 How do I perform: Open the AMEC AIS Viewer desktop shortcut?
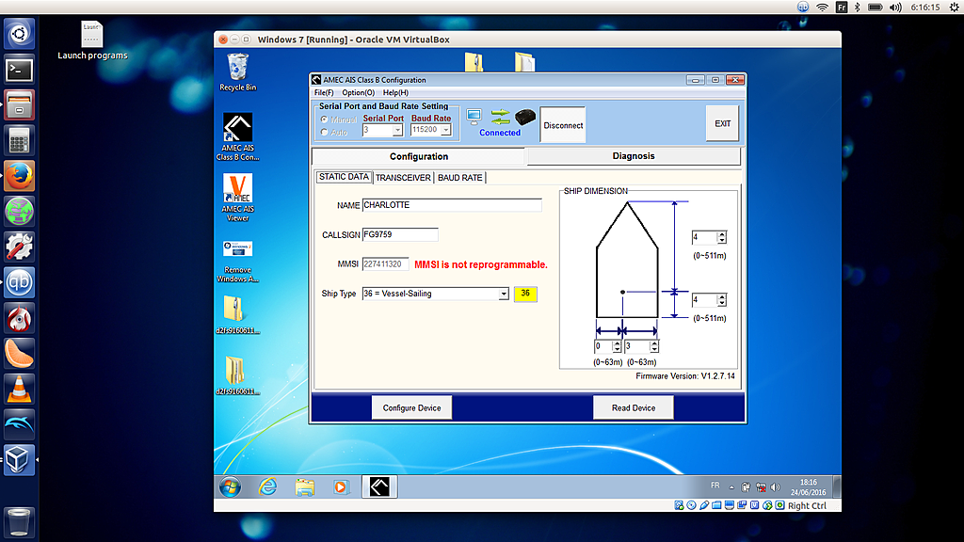tap(238, 198)
